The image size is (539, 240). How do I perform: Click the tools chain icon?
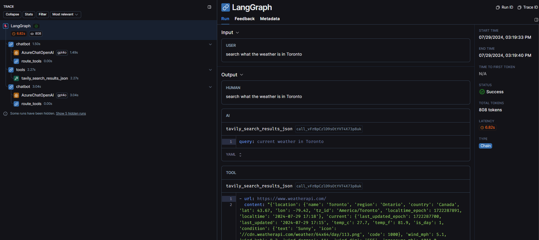pos(11,70)
